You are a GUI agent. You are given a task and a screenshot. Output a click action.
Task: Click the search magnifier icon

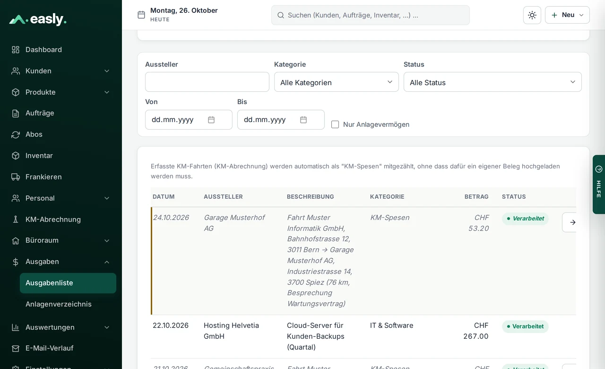[x=280, y=15]
